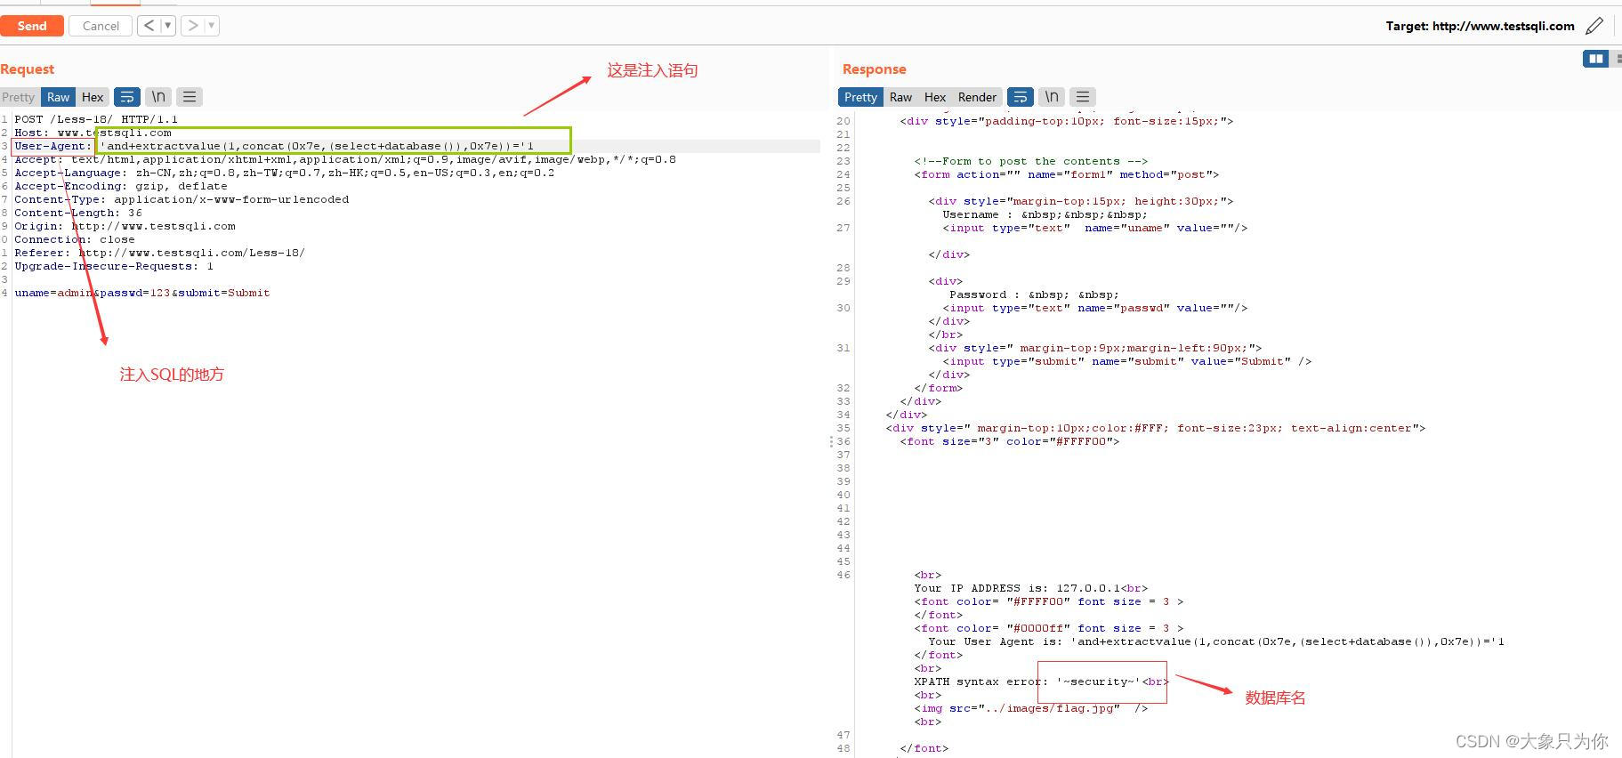Click the XPATH syntax error response line
Viewport: 1622px width, 758px height.
(1041, 681)
